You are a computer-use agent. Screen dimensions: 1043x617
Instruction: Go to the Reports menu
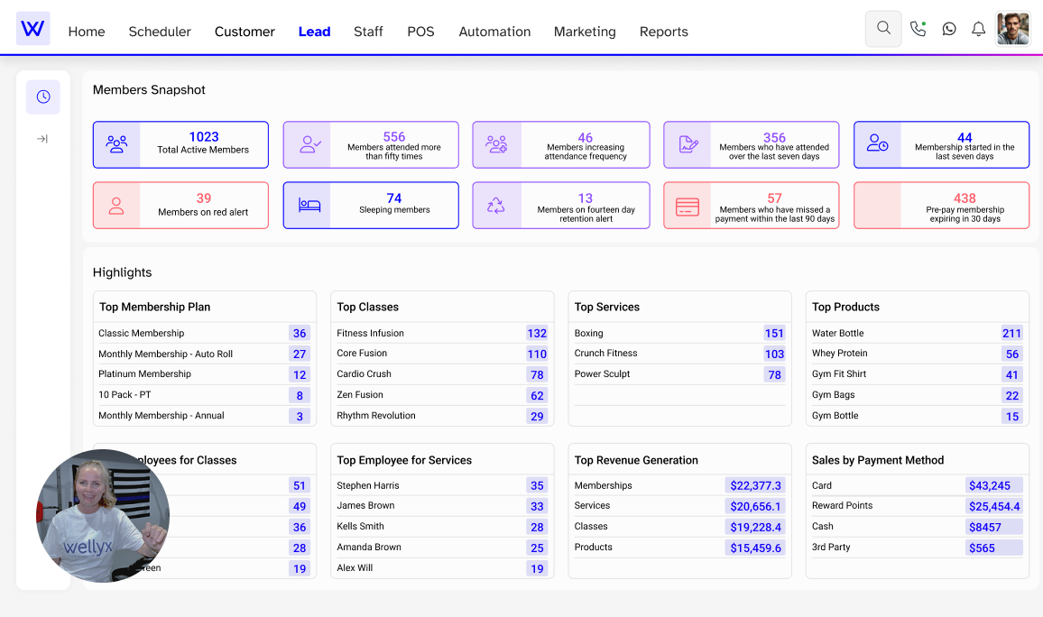coord(663,32)
